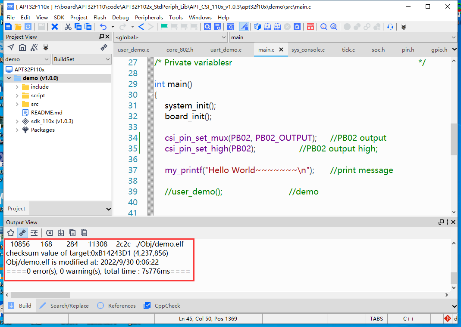This screenshot has width=461, height=327.
Task: Click the Cut scissors icon in toolbar
Action: [68, 27]
